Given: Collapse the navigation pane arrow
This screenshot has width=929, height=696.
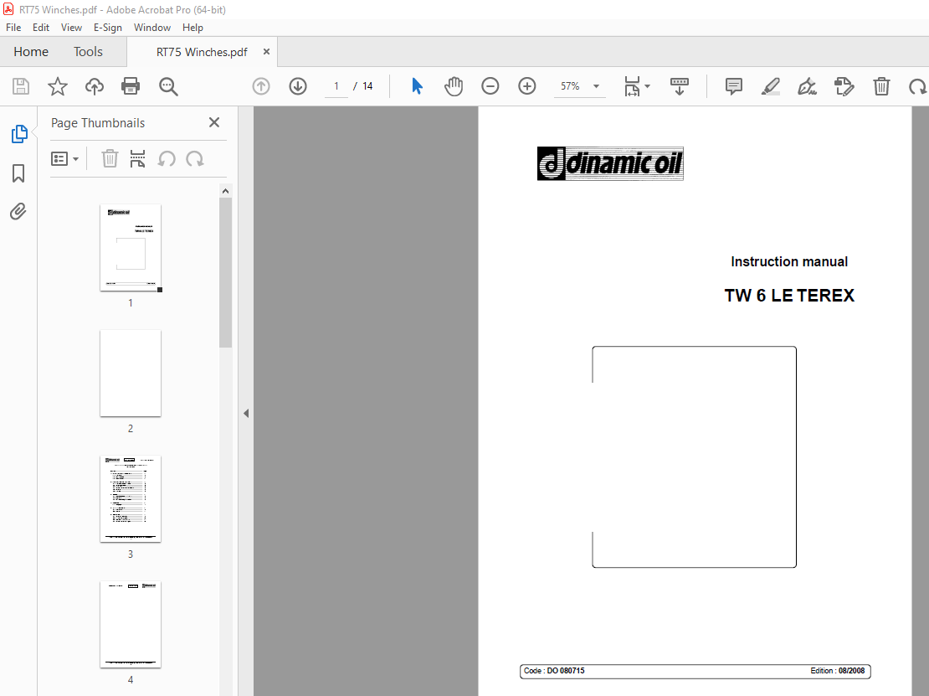Looking at the screenshot, I should [x=246, y=413].
